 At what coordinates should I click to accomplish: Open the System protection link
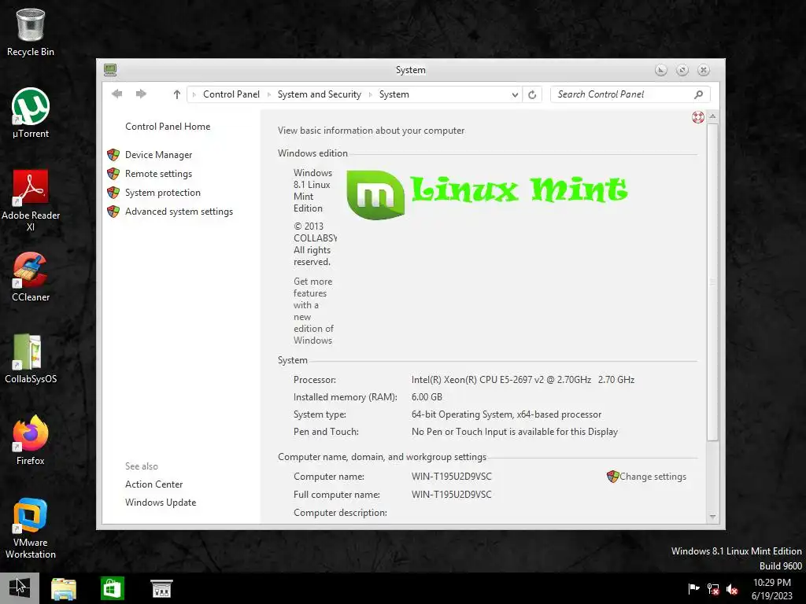point(162,193)
